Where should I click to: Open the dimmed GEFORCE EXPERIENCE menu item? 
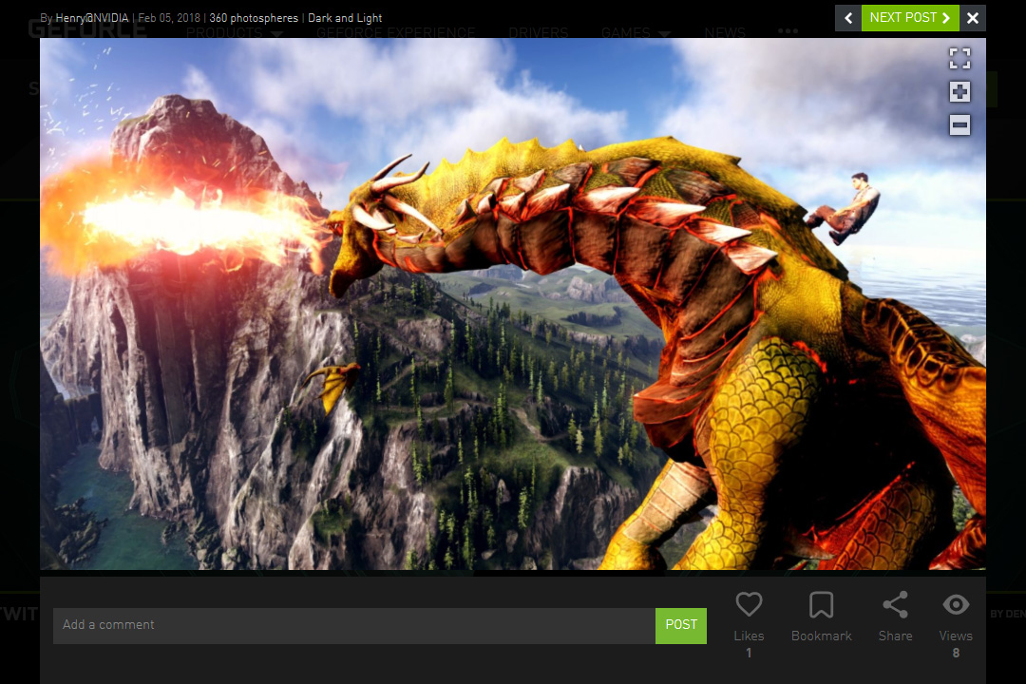pyautogui.click(x=395, y=33)
